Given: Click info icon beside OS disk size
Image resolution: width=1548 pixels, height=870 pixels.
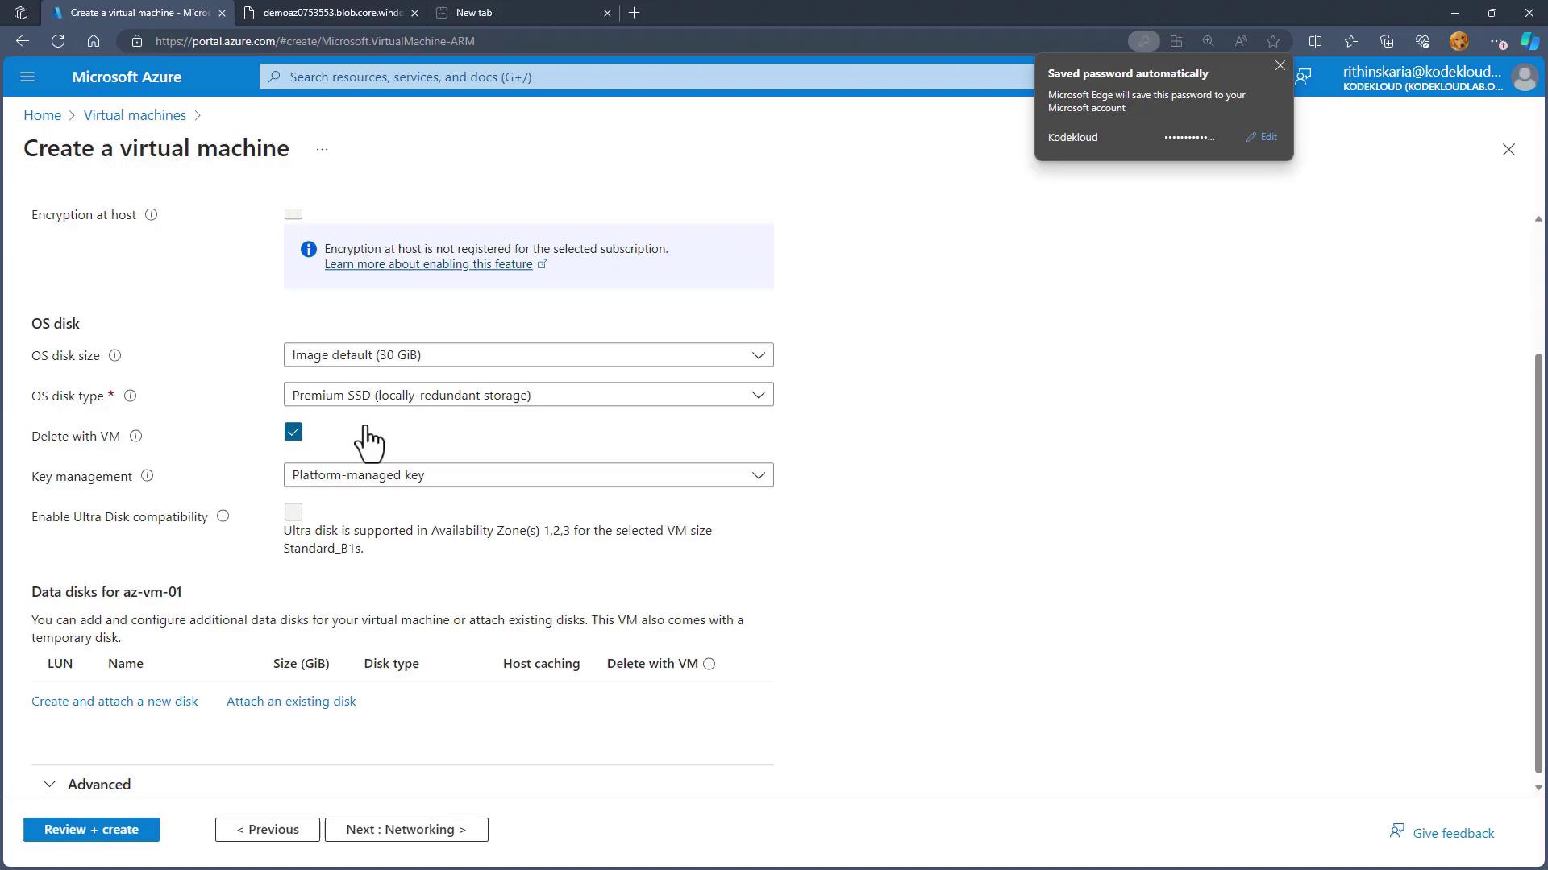Looking at the screenshot, I should point(115,355).
